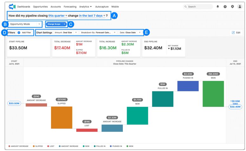Click the Pulled In $5M summary value

125,53
